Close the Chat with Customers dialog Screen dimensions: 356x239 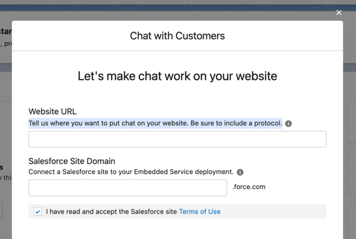(x=339, y=13)
